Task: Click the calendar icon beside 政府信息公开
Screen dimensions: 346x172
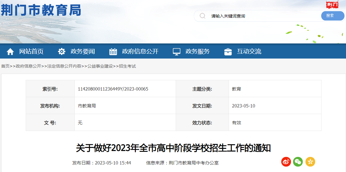Action: click(113, 52)
